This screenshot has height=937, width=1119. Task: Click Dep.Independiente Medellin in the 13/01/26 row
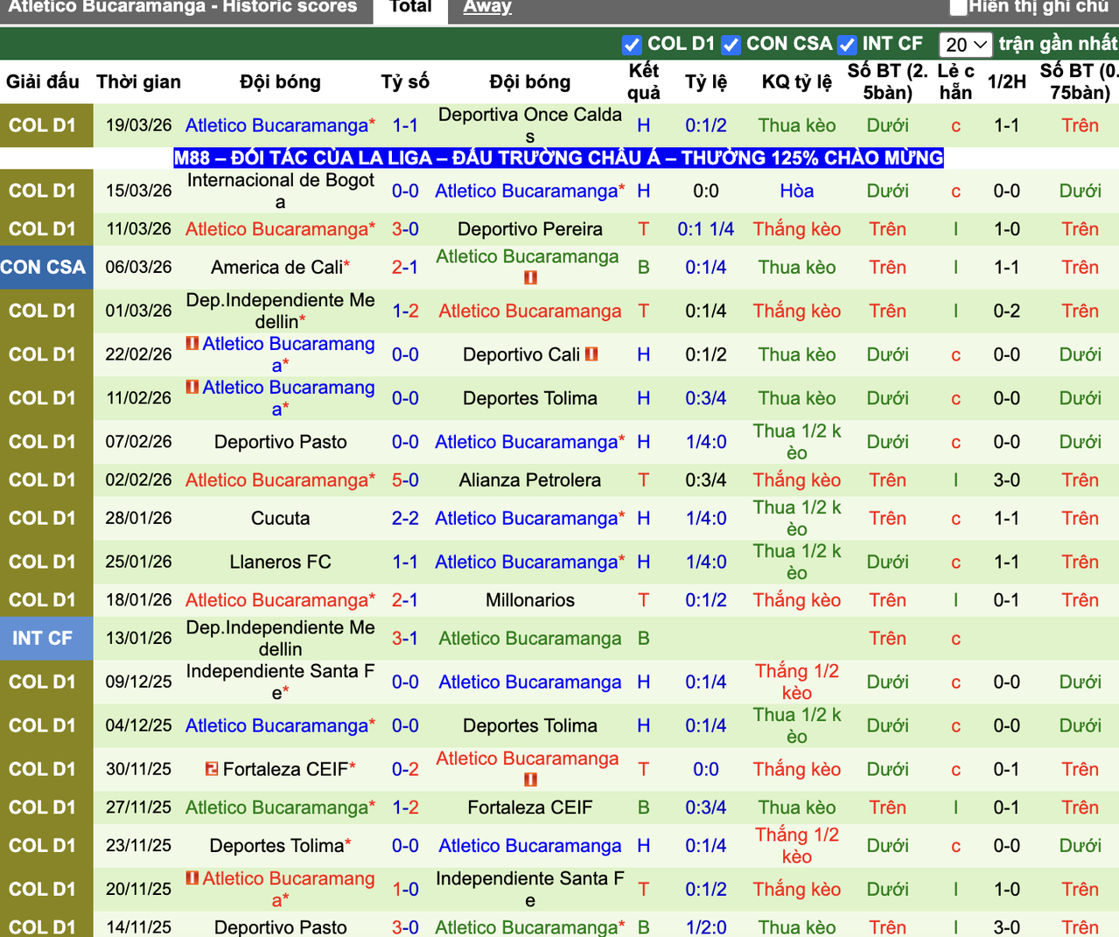281,639
